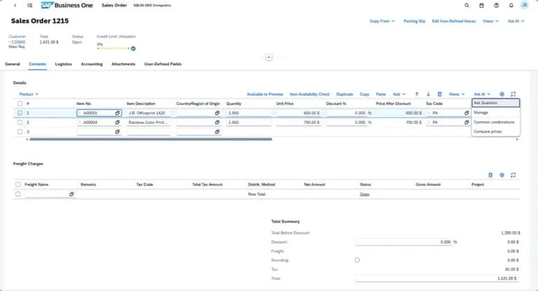Open Details table settings gear
The image size is (538, 291).
pos(502,94)
